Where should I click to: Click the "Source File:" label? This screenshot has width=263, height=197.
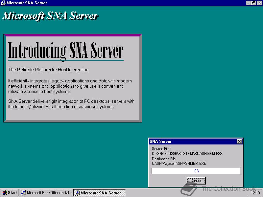161,149
